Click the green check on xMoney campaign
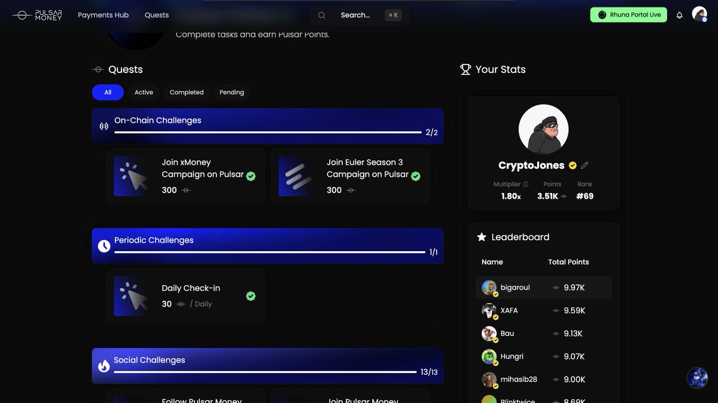Image resolution: width=718 pixels, height=403 pixels. click(x=251, y=176)
